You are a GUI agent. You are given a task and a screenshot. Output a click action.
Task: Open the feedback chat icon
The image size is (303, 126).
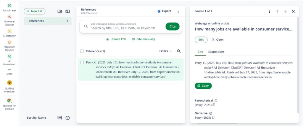[59, 118]
